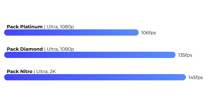Select the Pack Diamond performance bar
208x104 pixels.
point(90,55)
